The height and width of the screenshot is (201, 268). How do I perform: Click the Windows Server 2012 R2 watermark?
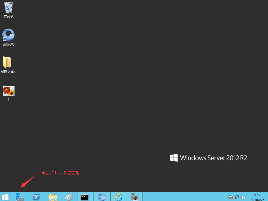tap(208, 158)
